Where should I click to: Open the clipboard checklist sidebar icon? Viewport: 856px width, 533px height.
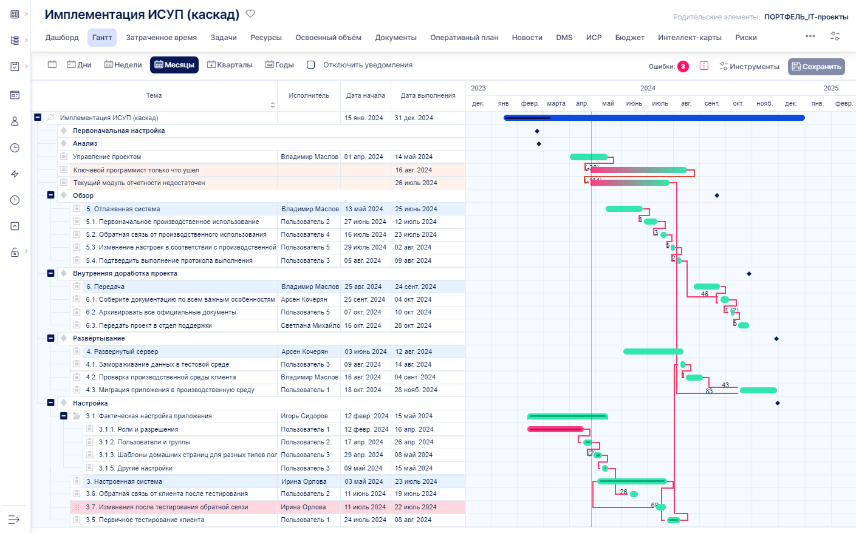15,66
